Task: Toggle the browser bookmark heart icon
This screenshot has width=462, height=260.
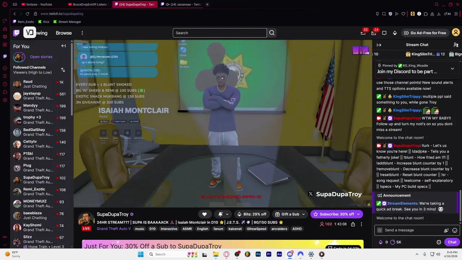Action: (403, 14)
